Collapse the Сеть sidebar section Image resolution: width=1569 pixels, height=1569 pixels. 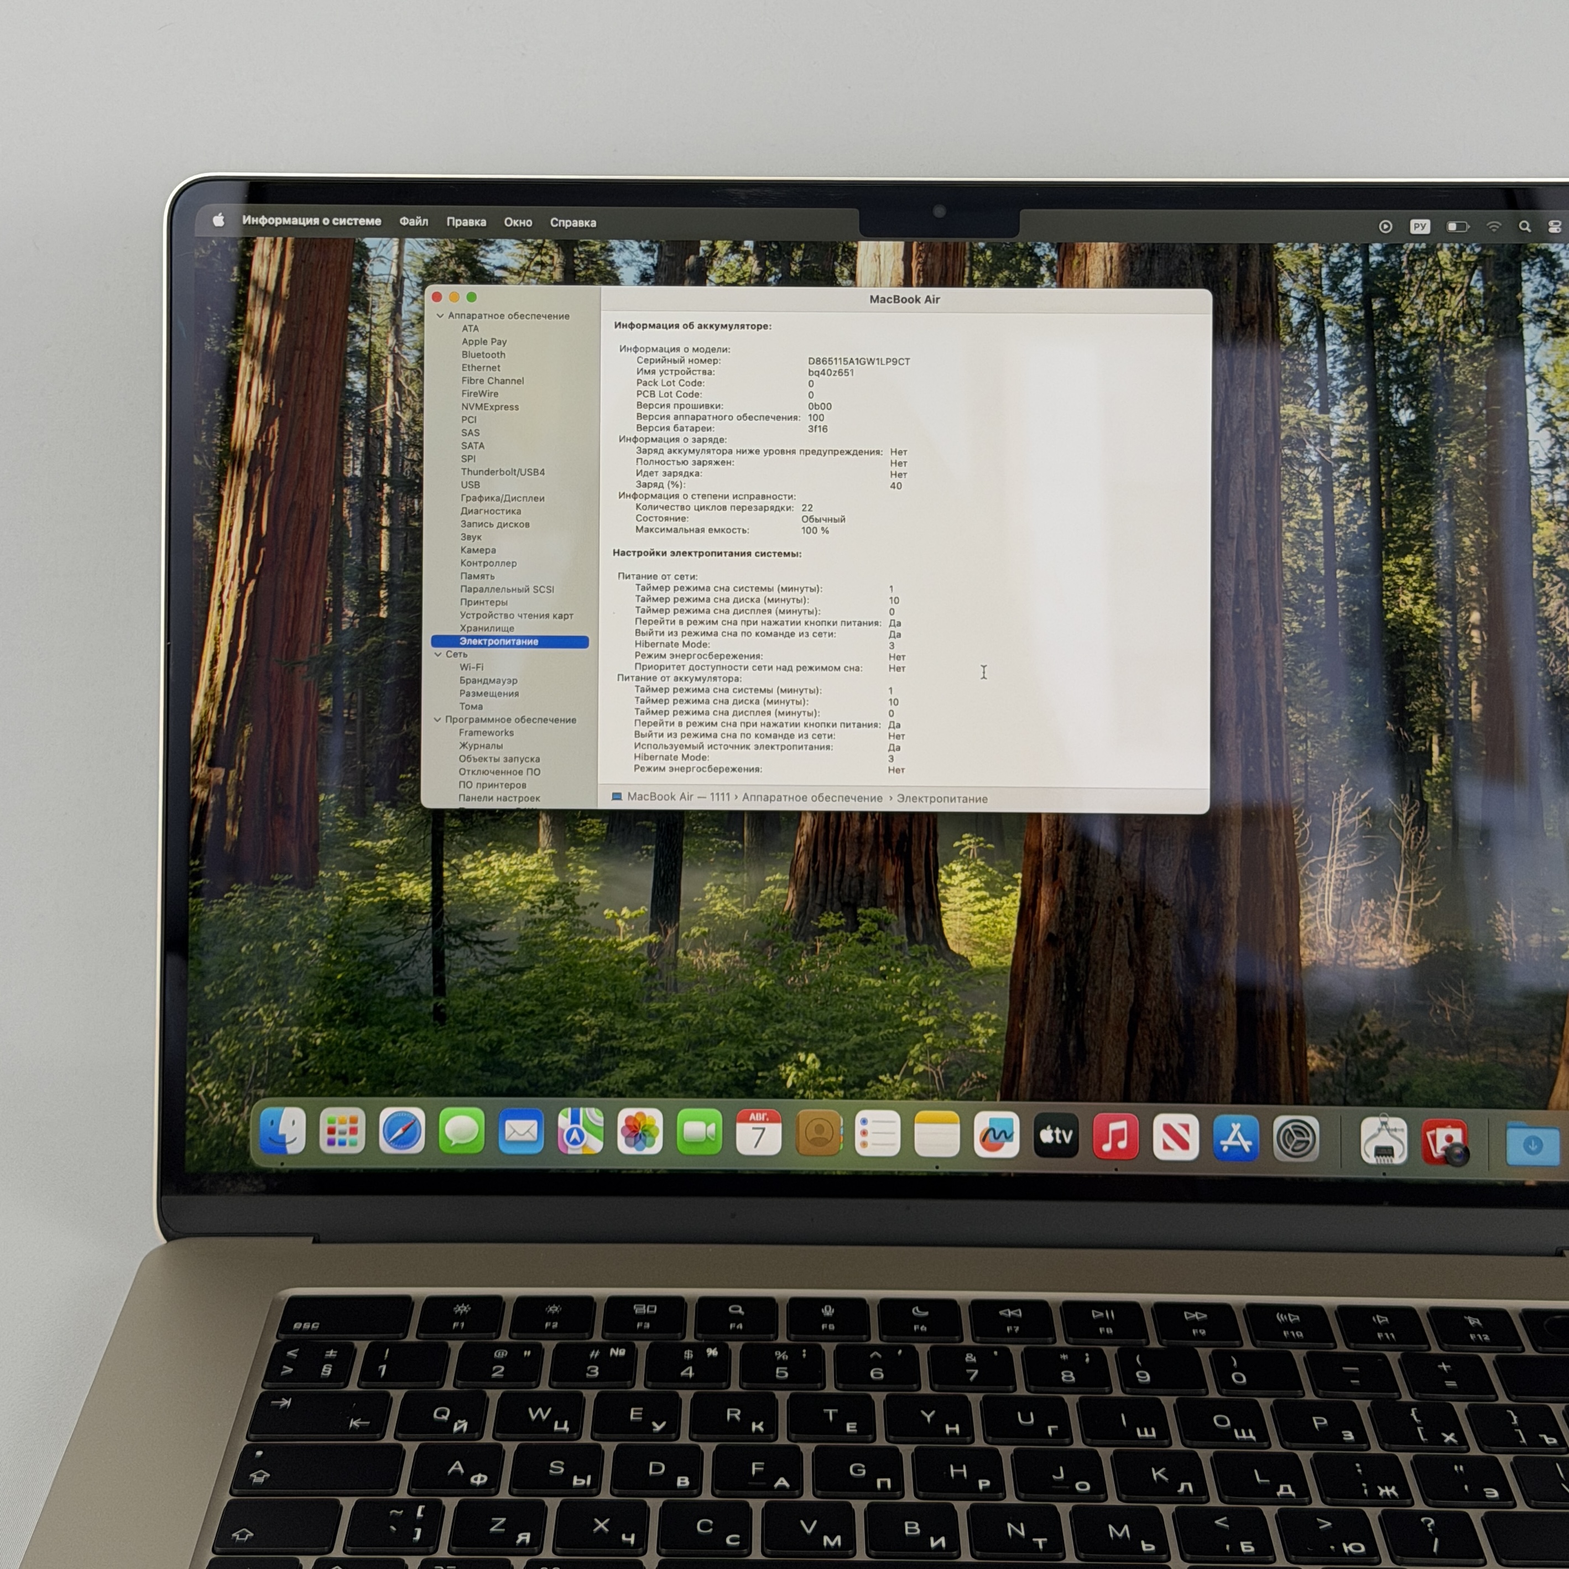(437, 654)
